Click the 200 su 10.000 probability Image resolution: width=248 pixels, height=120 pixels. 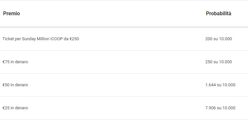point(218,39)
